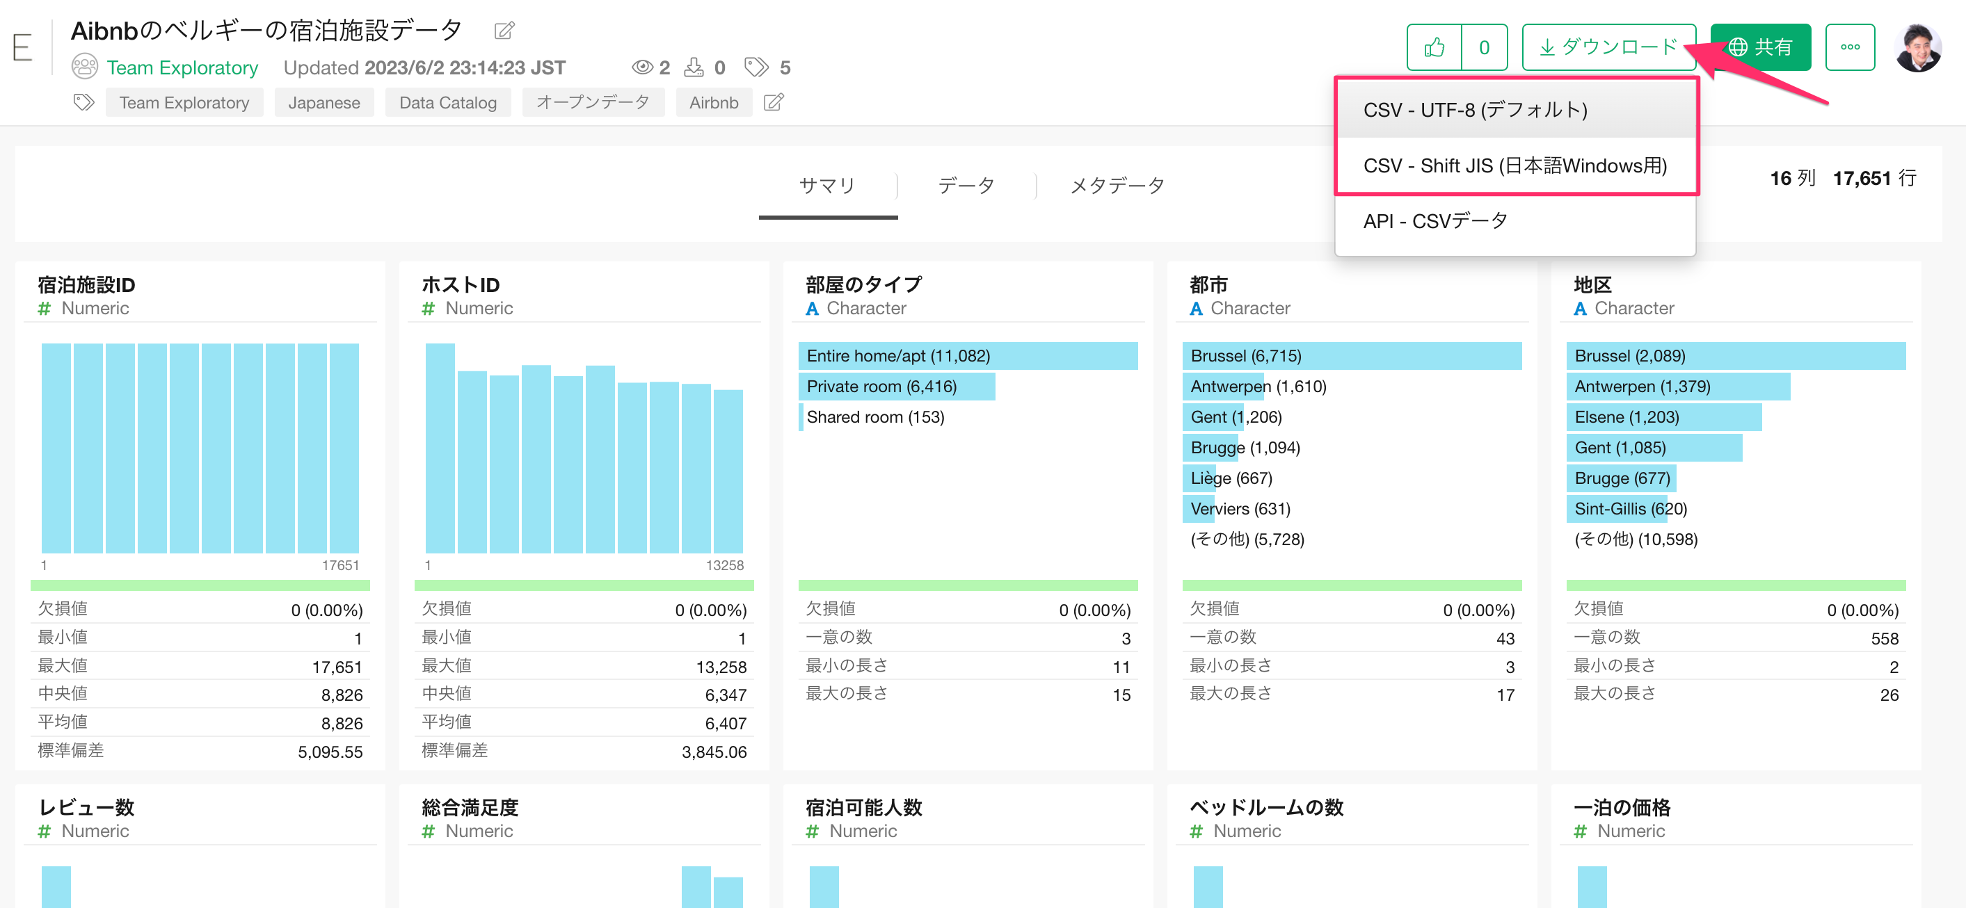Open the ダウンロード download dropdown
Screen dimensions: 1966x908
(1608, 47)
